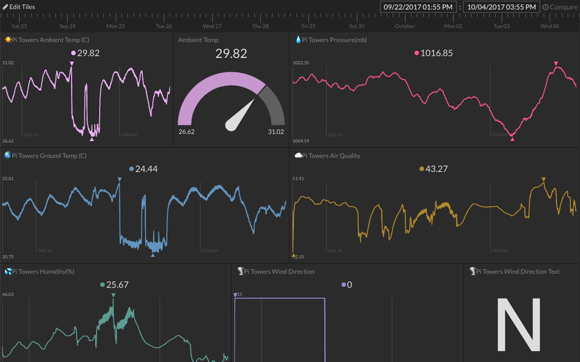Click blue legend dot beside 24.44
Screen dimensions: 580x362
(x=131, y=169)
